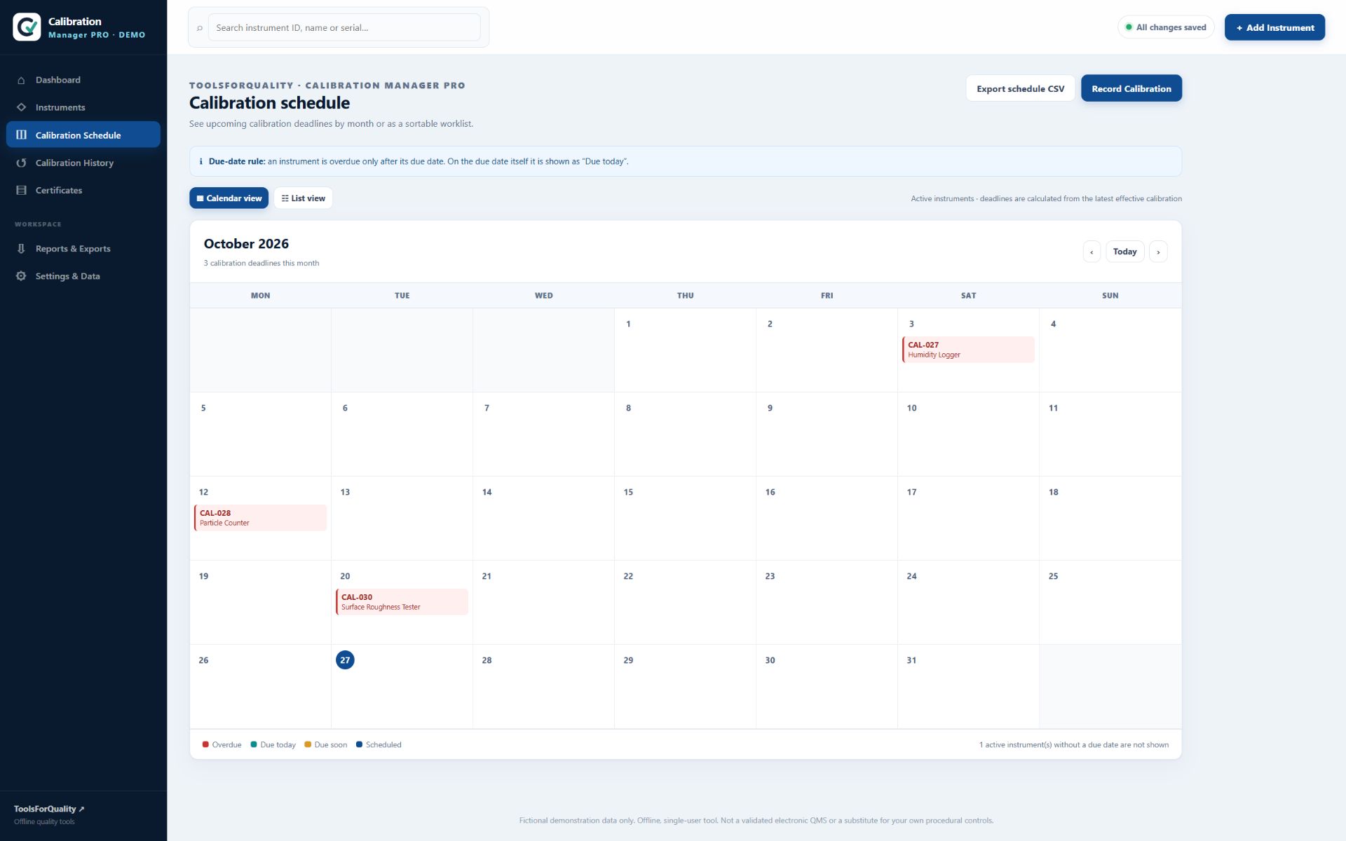Click the search magnifier icon
The height and width of the screenshot is (841, 1346).
pyautogui.click(x=200, y=28)
